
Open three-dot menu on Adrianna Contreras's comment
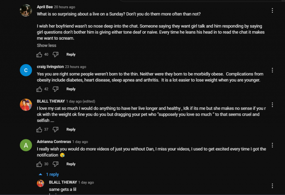(272, 145)
